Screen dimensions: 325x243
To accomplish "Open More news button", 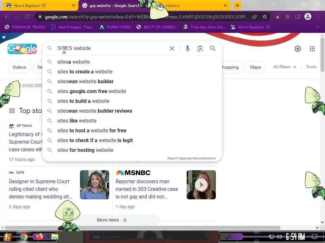I will point(112,220).
